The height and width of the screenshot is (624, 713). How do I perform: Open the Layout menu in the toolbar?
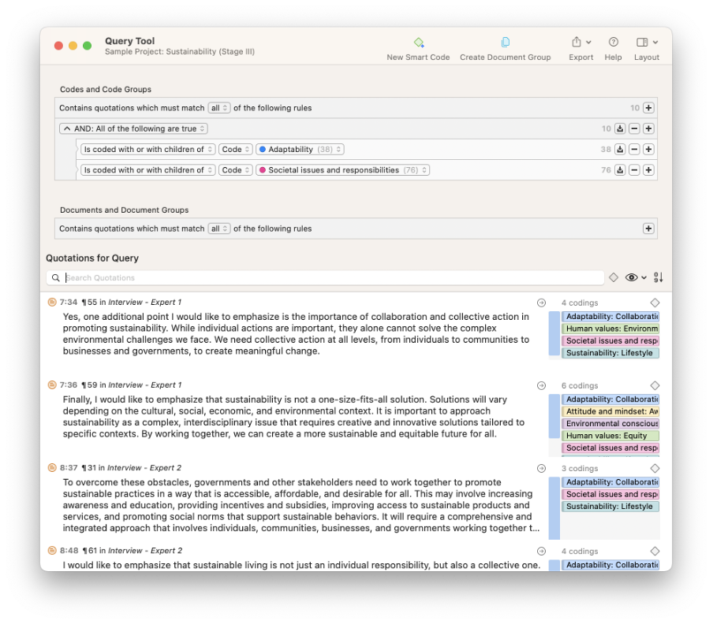(647, 43)
